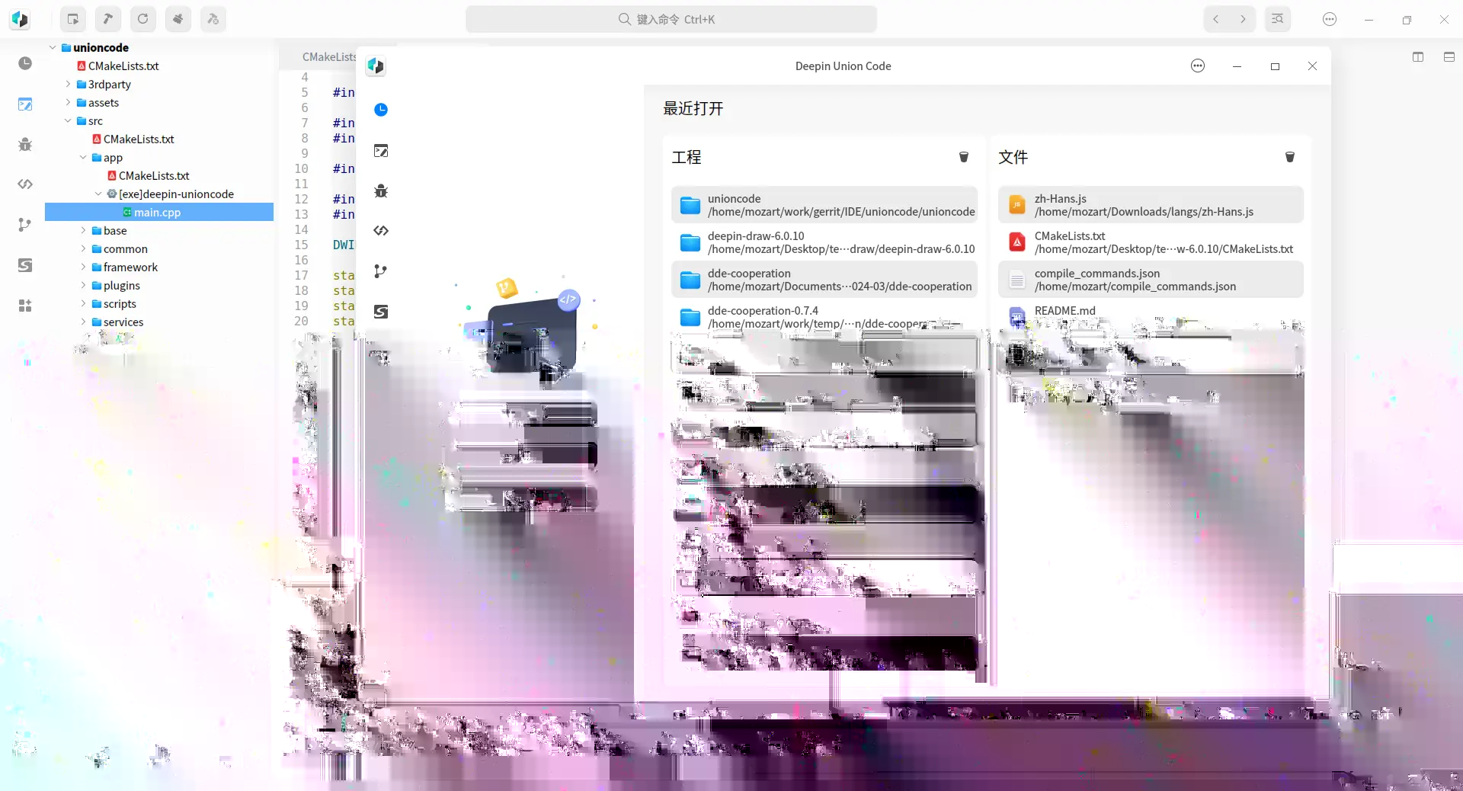
Task: Click the circular-arrow rebuild icon in main toolbar
Action: (x=142, y=19)
